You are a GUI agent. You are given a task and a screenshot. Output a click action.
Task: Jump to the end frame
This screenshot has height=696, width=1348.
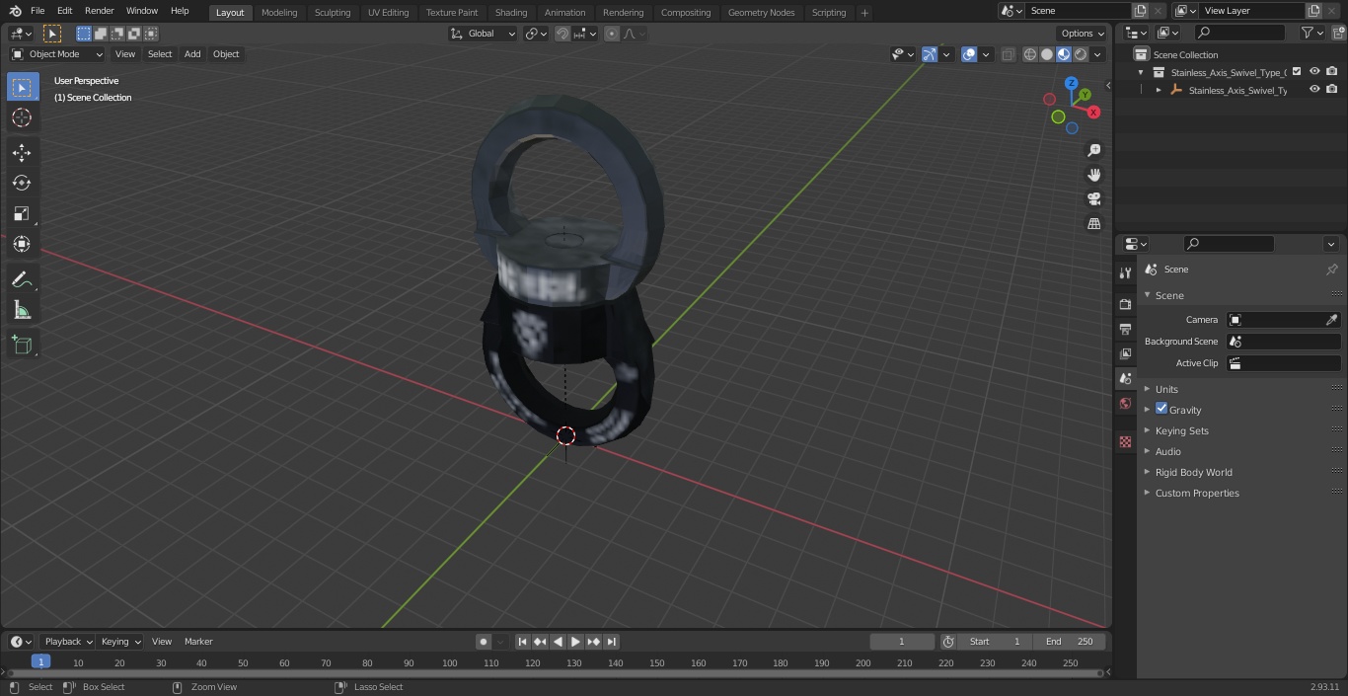click(x=612, y=642)
